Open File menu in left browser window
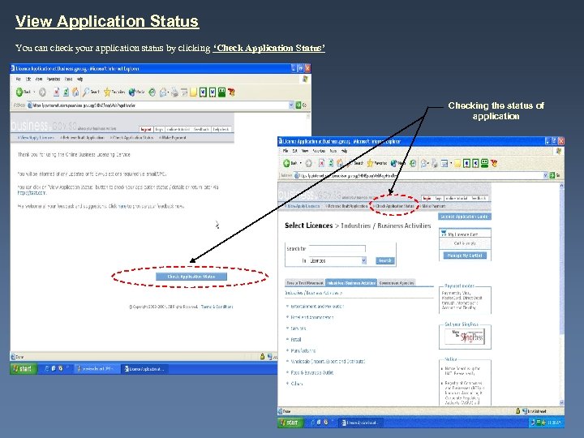This screenshot has width=584, height=438. click(18, 79)
